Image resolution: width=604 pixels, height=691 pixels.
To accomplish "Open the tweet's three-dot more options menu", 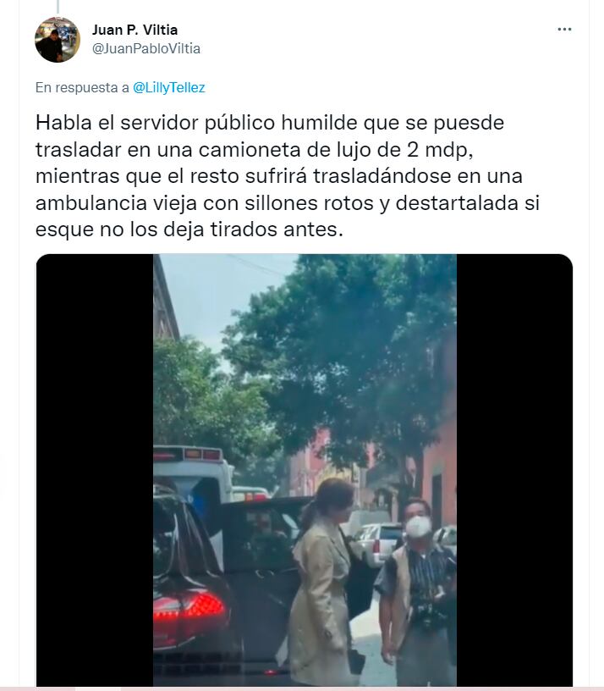I will click(x=564, y=30).
